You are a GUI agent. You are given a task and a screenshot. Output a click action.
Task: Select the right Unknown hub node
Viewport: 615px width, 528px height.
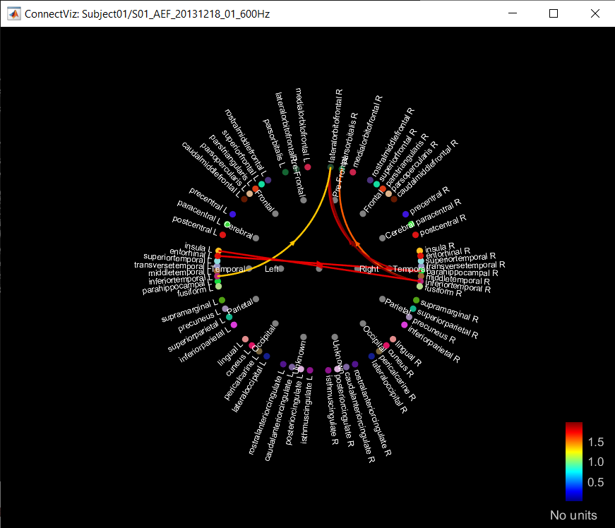pos(335,337)
